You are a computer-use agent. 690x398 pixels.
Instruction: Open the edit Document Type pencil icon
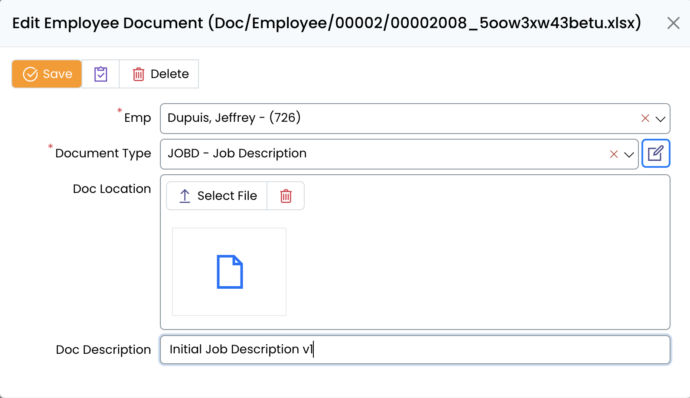(x=655, y=153)
